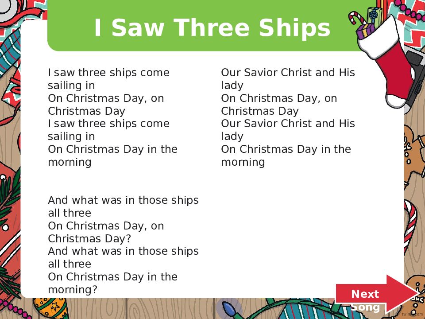Screen dimensions: 425x319
Task: Click the green wrapped present with blue bow
Action: pyautogui.click(x=375, y=16)
